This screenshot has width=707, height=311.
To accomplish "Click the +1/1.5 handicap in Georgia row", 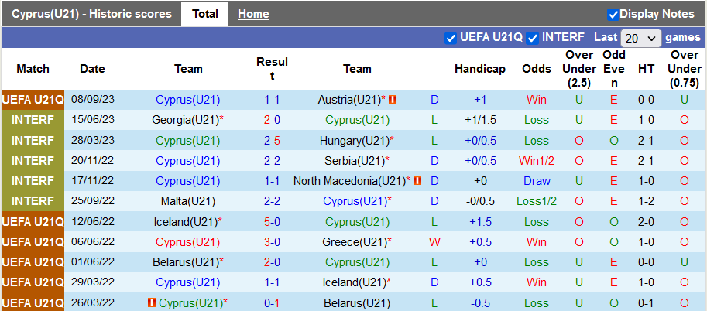I will click(x=480, y=121).
